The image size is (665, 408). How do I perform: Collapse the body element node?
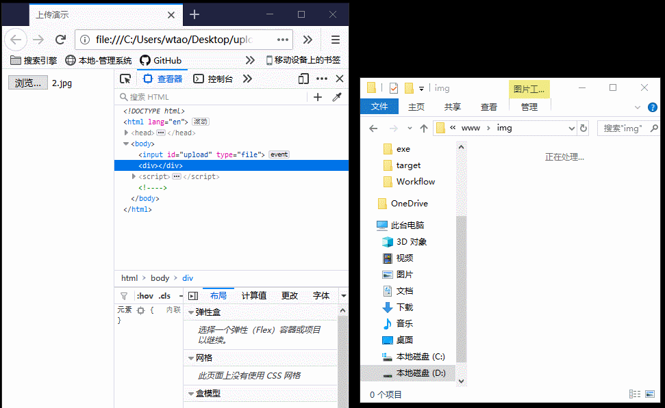[126, 144]
